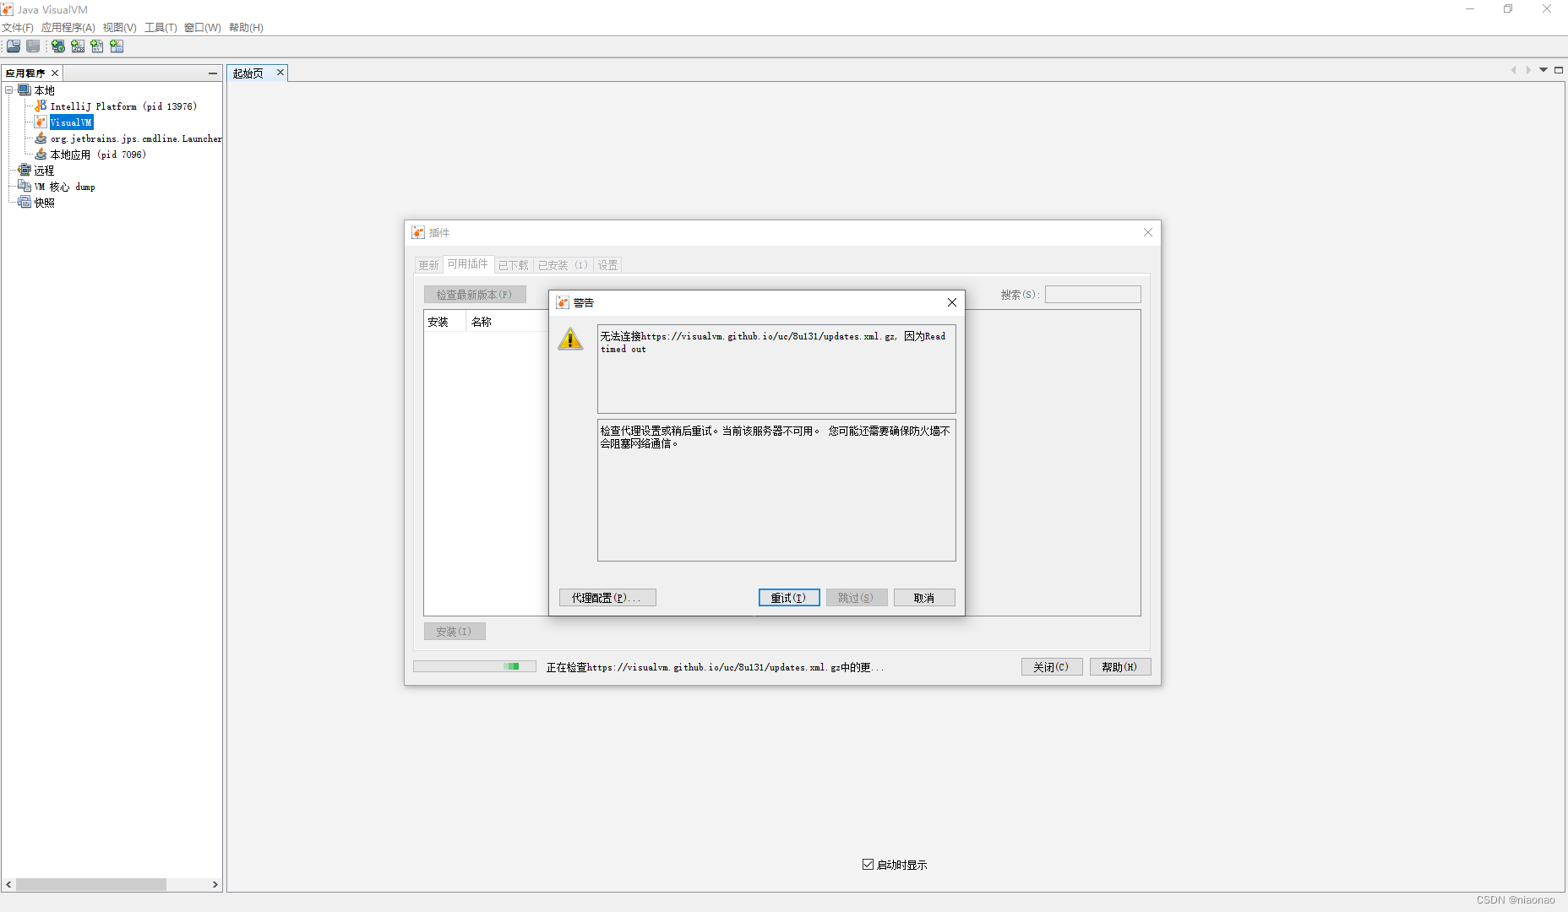The width and height of the screenshot is (1568, 912).
Task: Open the document list dropdown arrow
Action: tap(1543, 70)
